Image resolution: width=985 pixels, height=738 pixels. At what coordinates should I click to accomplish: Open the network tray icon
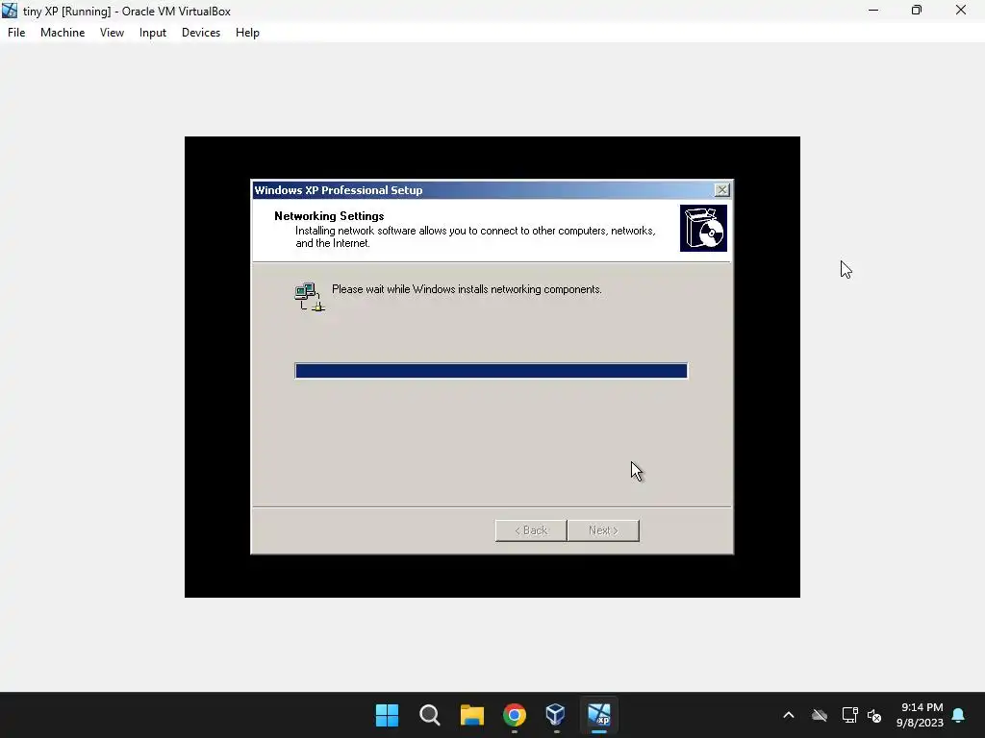(849, 715)
